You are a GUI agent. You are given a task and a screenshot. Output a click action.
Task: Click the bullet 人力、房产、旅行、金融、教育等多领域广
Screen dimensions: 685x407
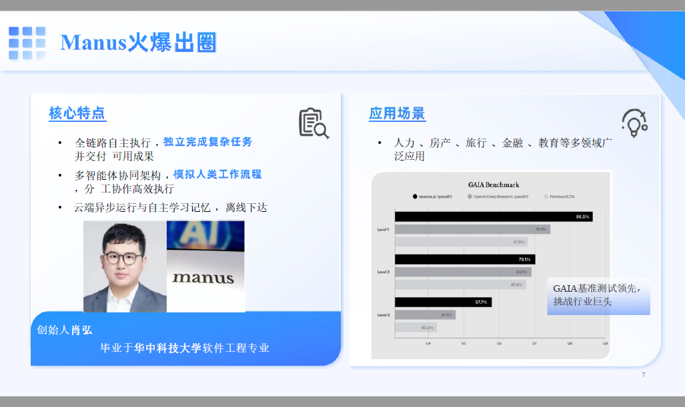(502, 143)
